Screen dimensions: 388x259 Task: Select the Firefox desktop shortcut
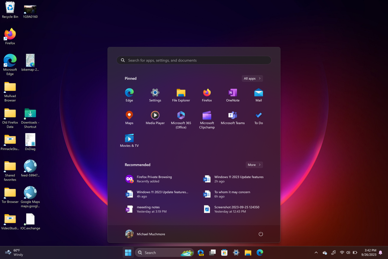(x=10, y=36)
